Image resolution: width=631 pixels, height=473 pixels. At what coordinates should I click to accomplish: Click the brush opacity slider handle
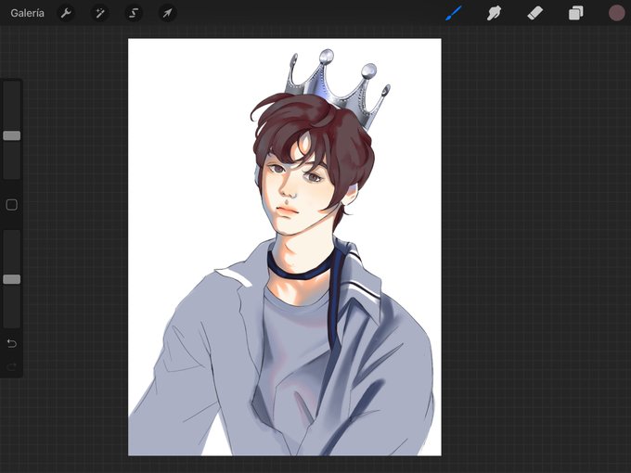(12, 279)
